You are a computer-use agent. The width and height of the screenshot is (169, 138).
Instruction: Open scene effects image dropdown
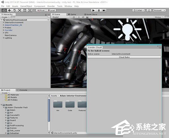(x=88, y=17)
